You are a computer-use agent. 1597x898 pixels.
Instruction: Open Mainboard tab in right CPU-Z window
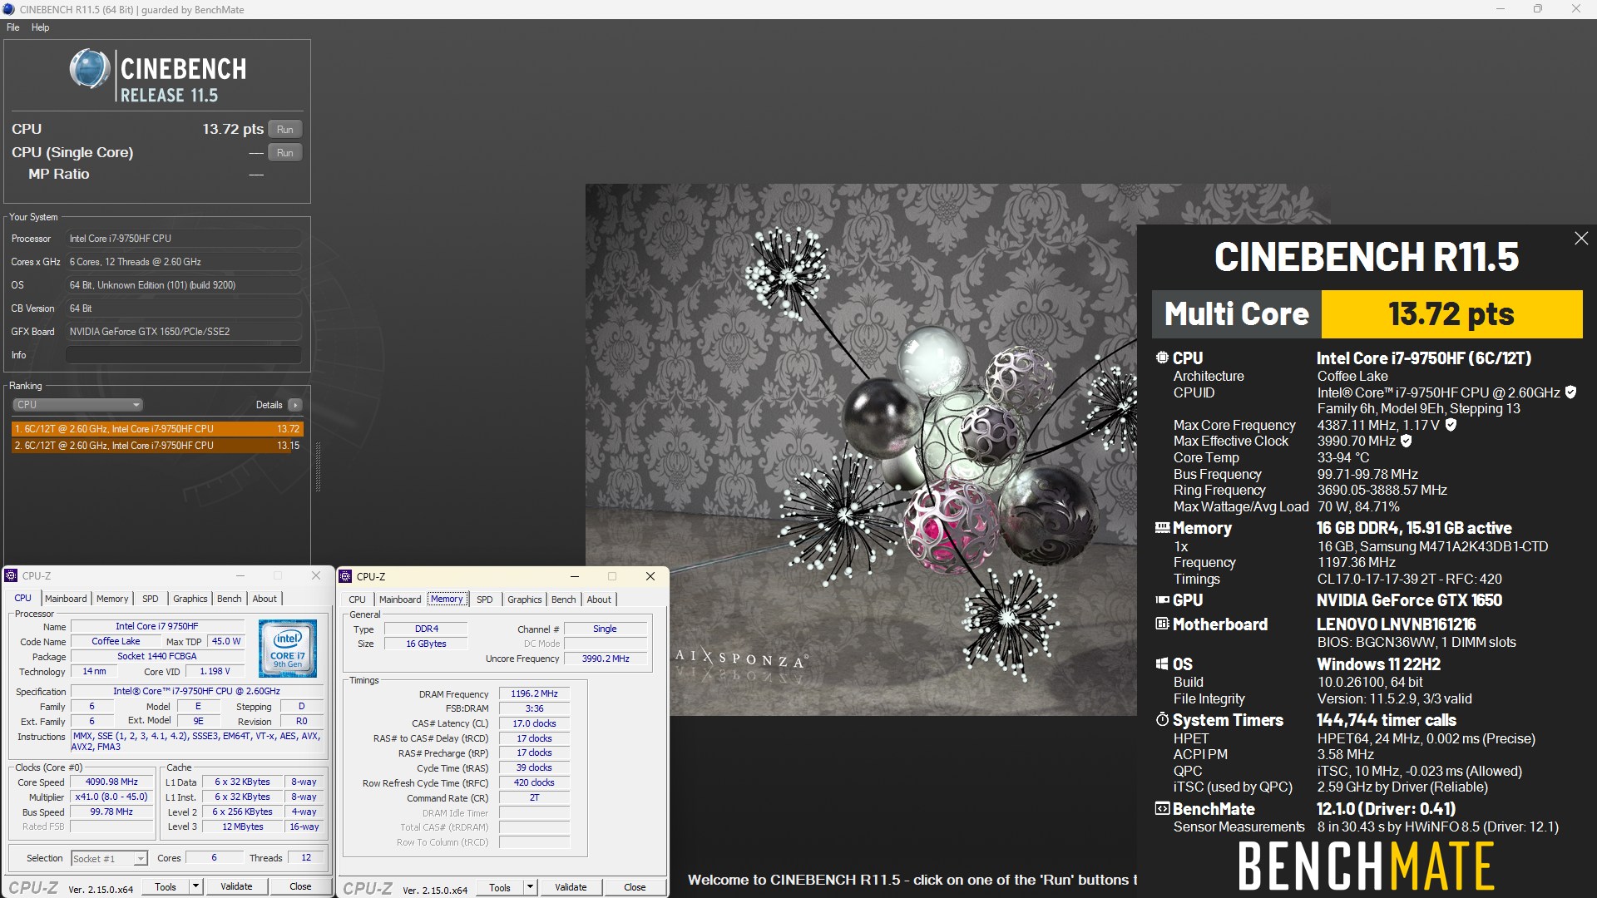pos(400,599)
